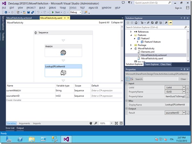Click Sign in link
Screen dimensions: 192x144
[x=178, y=8]
